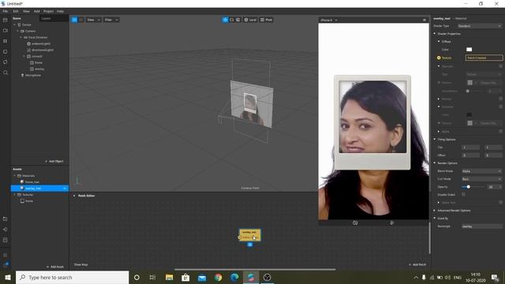Open the Cull Mode dropdown
This screenshot has width=505, height=284.
(481, 179)
